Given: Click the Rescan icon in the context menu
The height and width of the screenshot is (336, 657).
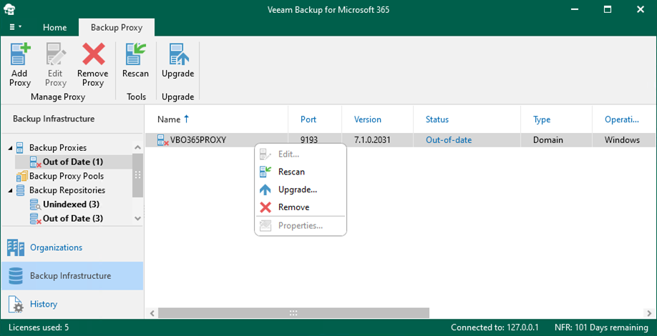Looking at the screenshot, I should pyautogui.click(x=266, y=172).
